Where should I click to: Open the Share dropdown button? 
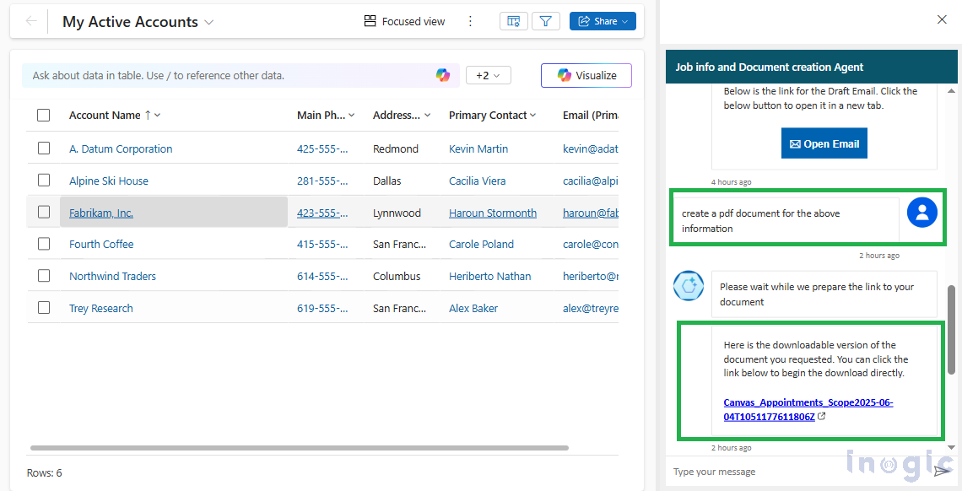pyautogui.click(x=603, y=21)
